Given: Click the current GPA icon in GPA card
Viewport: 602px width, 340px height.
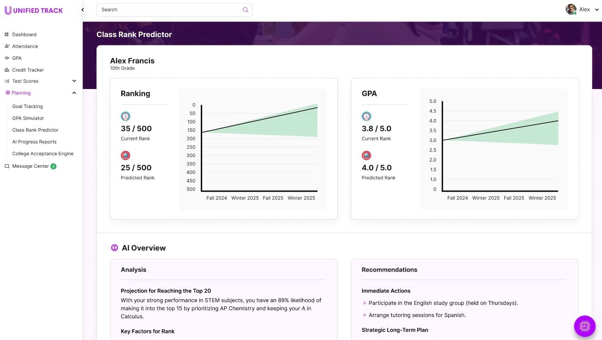Looking at the screenshot, I should (x=366, y=117).
